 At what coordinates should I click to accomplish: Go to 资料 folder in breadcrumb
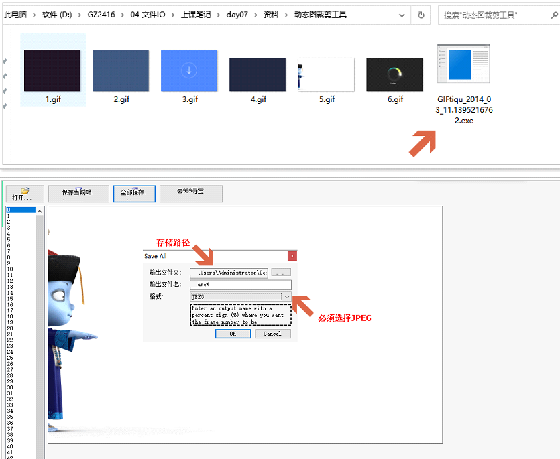(x=271, y=15)
